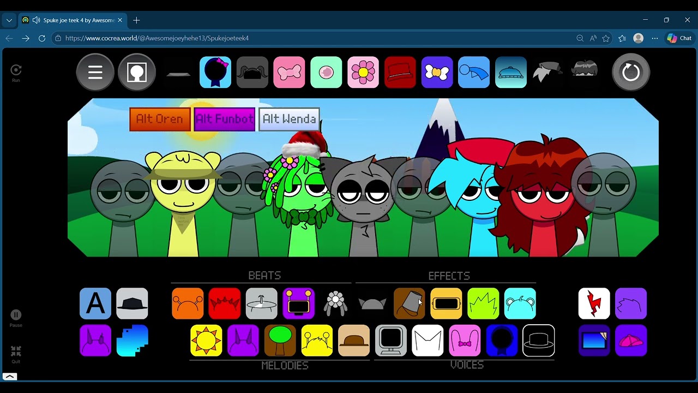Switch to Alt Funbot character
The height and width of the screenshot is (393, 698).
[x=225, y=119]
